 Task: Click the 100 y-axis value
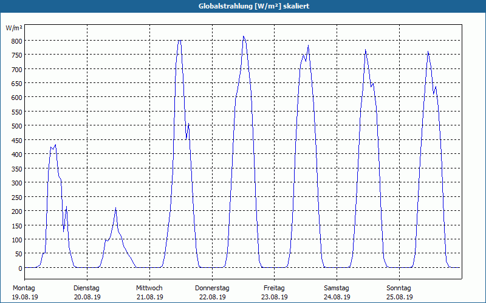(17, 240)
